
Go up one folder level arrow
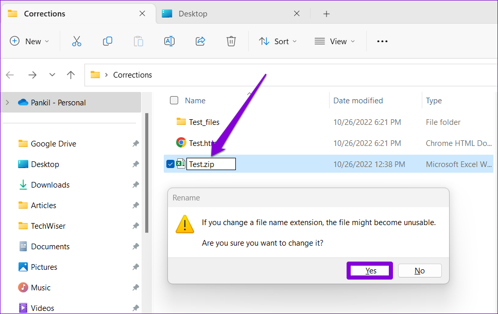point(71,75)
